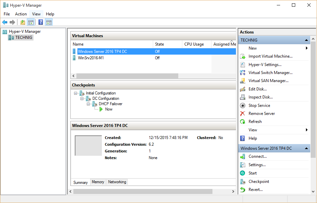Toggle Show/Hide Console Tree toolbar icon
Viewport: 317px width, 203px height.
click(31, 22)
